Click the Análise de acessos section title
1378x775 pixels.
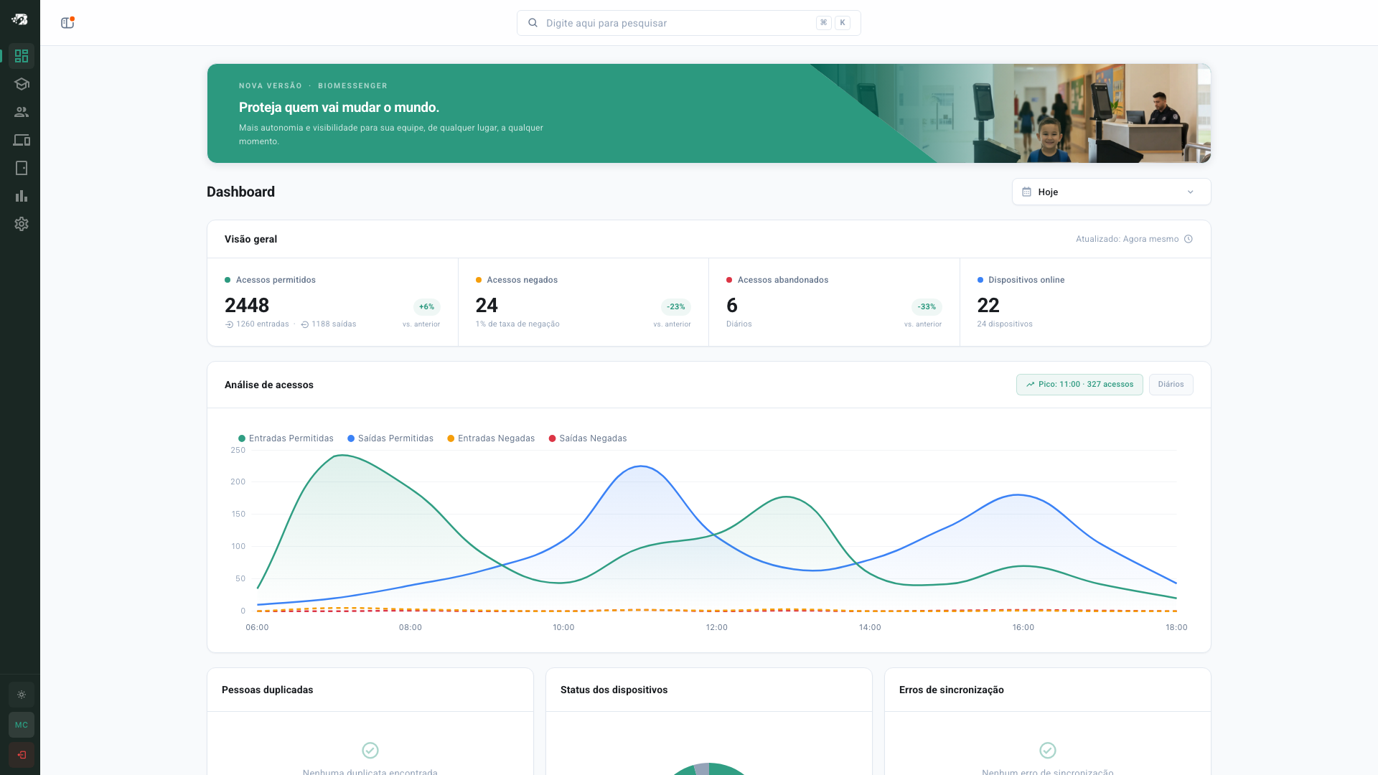coord(268,385)
